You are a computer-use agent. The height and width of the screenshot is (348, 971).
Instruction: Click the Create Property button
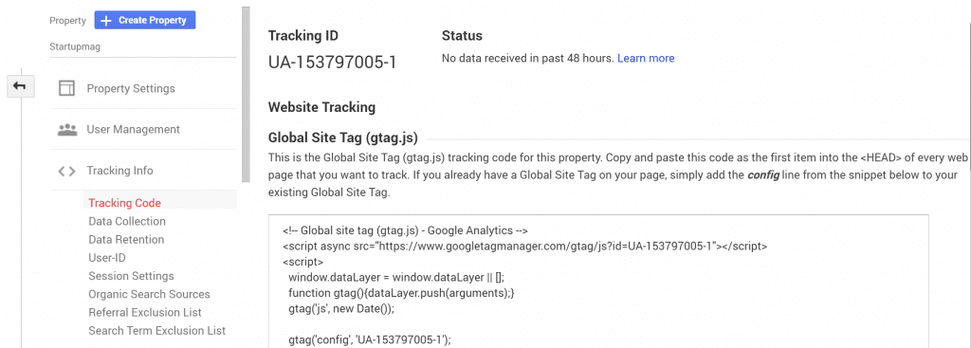(x=145, y=20)
